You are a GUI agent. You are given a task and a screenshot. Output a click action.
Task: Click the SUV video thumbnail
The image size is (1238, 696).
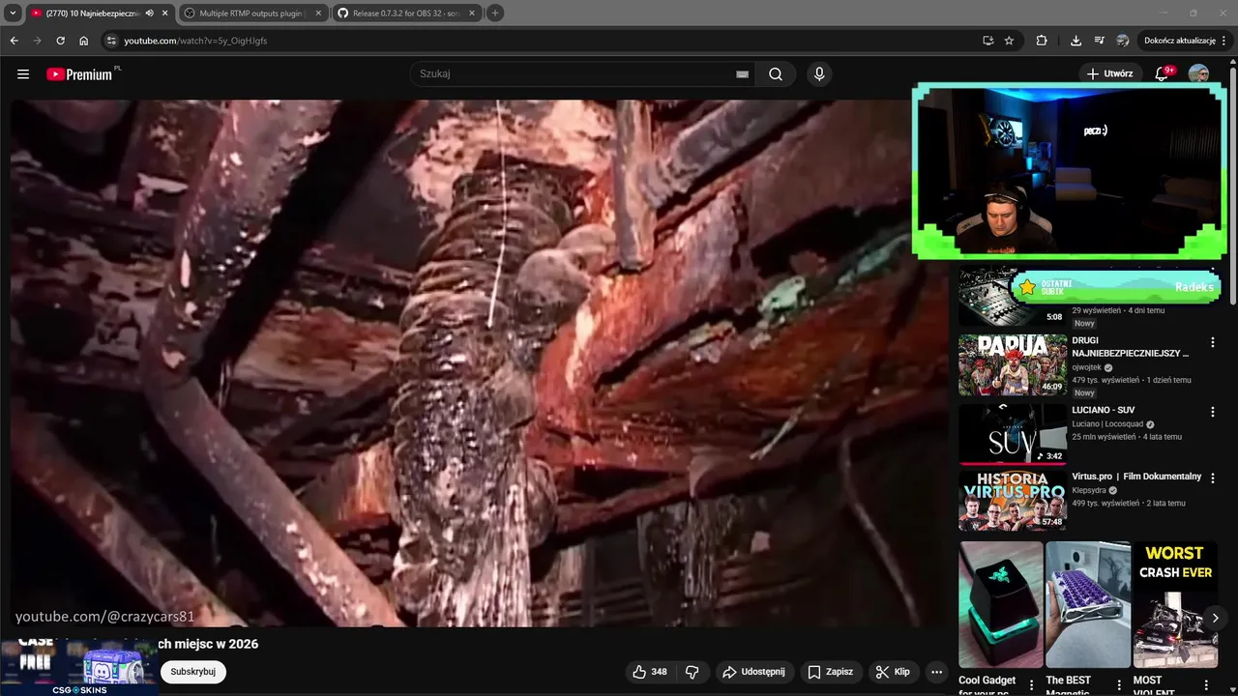1013,435
